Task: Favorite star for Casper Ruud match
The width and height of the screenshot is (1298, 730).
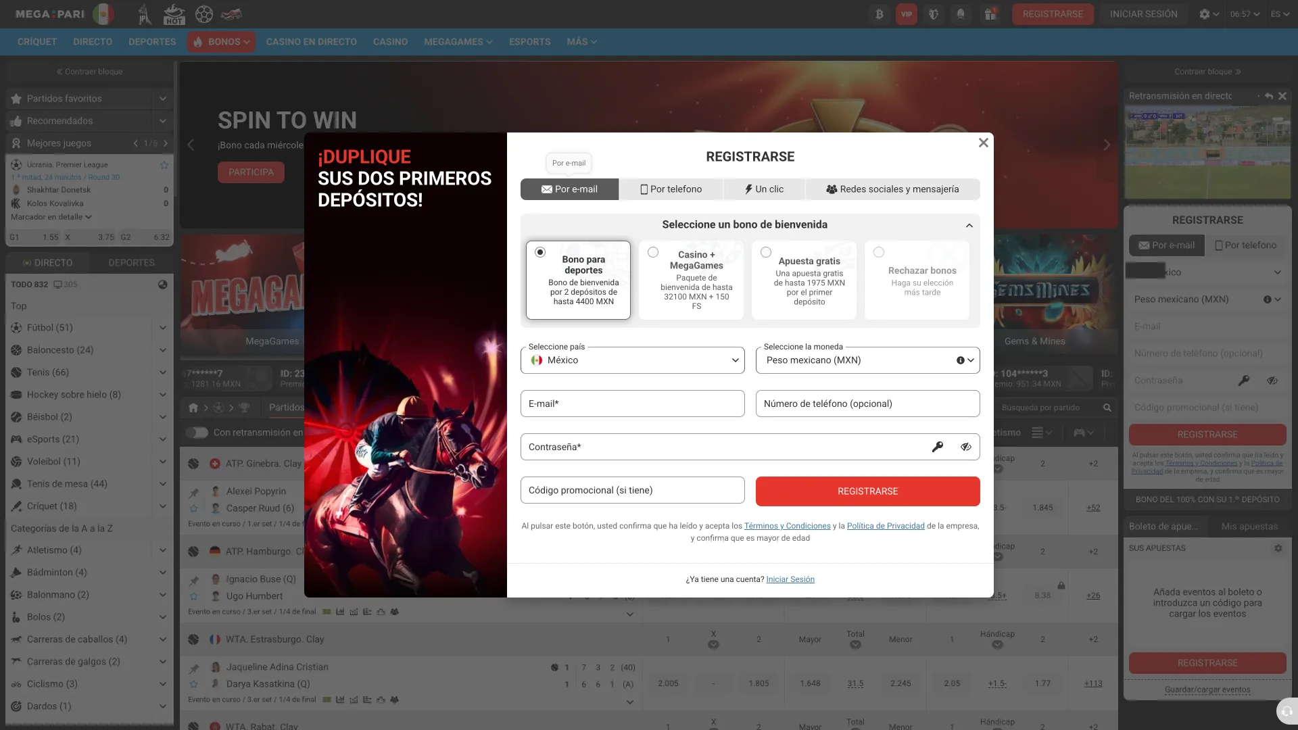Action: (194, 508)
